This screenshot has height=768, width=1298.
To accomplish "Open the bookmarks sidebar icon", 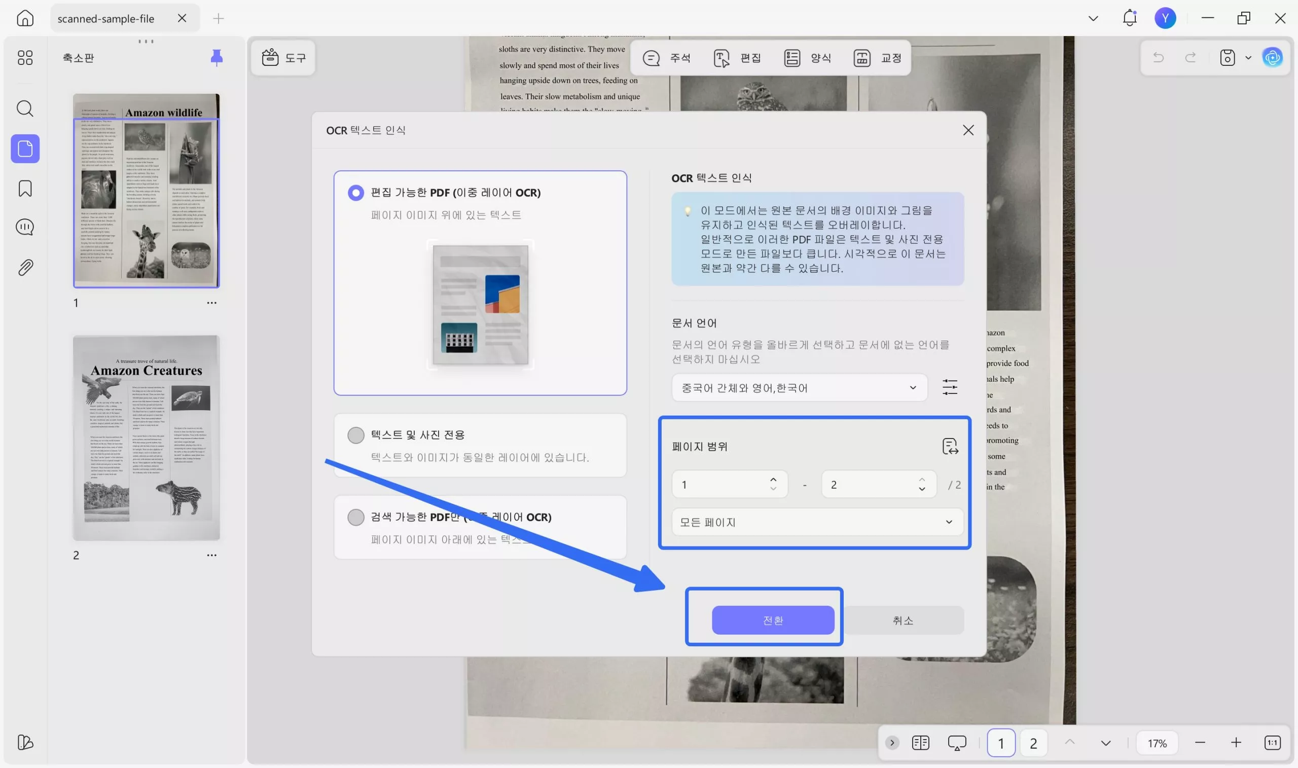I will (x=25, y=189).
